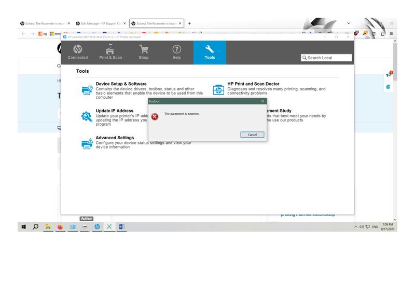Close the Edit Message browser tab
This screenshot has width=415, height=294.
tap(125, 23)
